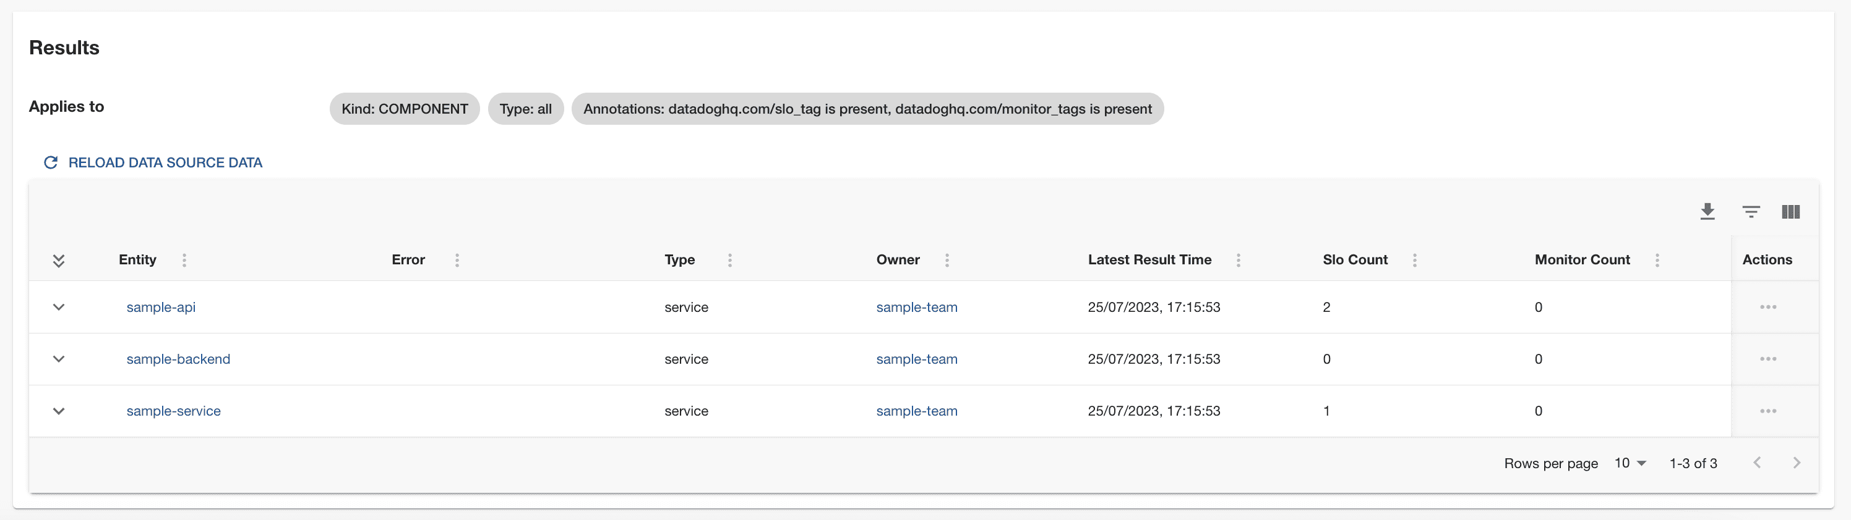This screenshot has width=1851, height=520.
Task: Sort by Type column header
Action: pyautogui.click(x=679, y=259)
